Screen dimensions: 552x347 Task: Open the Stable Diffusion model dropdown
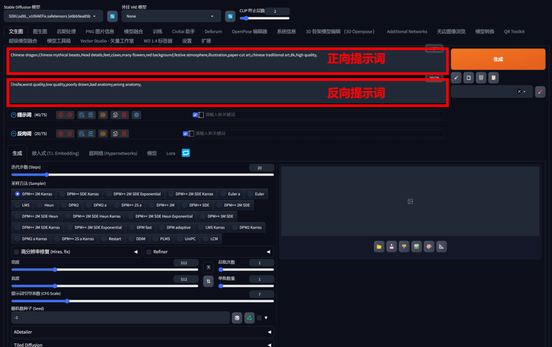click(54, 16)
